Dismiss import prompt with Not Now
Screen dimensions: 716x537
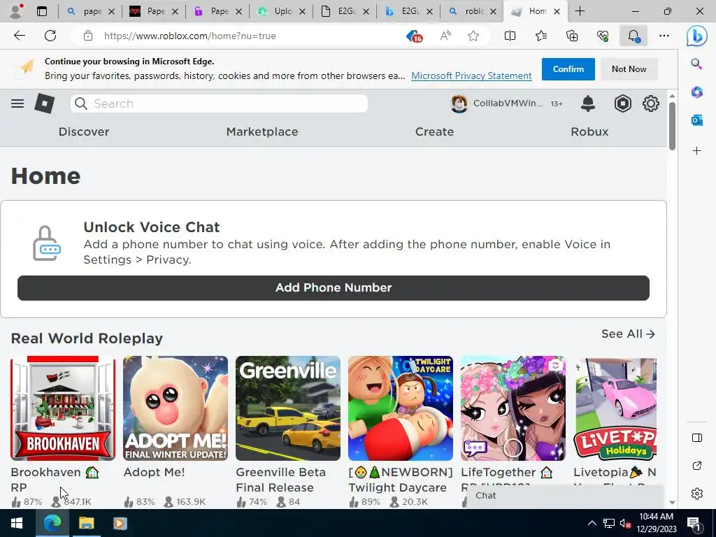(x=629, y=69)
